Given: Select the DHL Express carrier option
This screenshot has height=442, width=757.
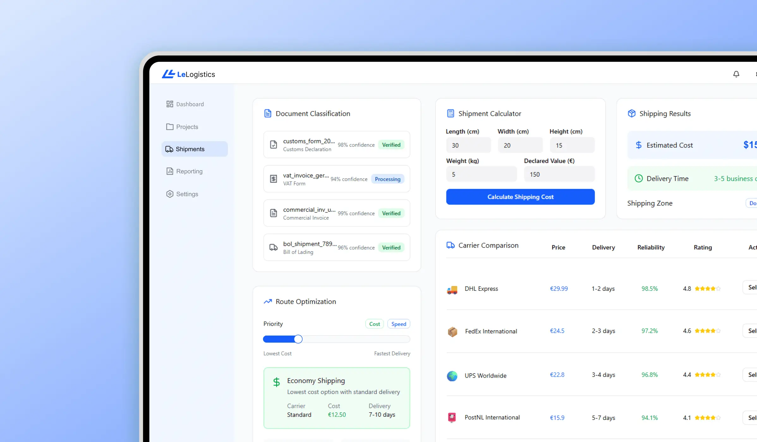Looking at the screenshot, I should (x=481, y=289).
